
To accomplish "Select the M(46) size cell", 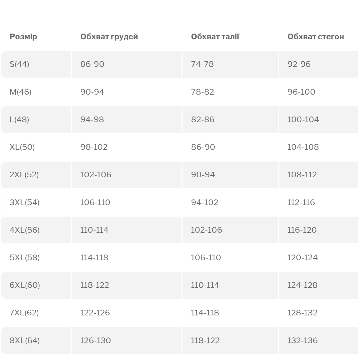I will (x=20, y=92).
